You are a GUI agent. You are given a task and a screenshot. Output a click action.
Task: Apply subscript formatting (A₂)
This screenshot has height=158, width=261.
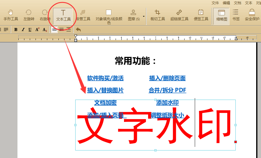point(45,29)
